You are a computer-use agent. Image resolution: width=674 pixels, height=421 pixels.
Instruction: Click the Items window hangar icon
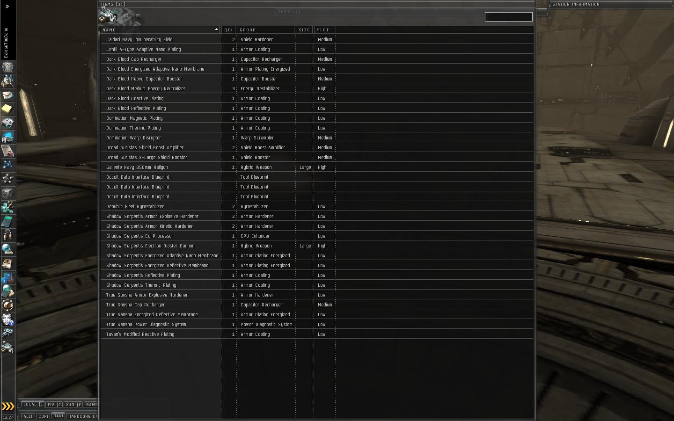[108, 15]
